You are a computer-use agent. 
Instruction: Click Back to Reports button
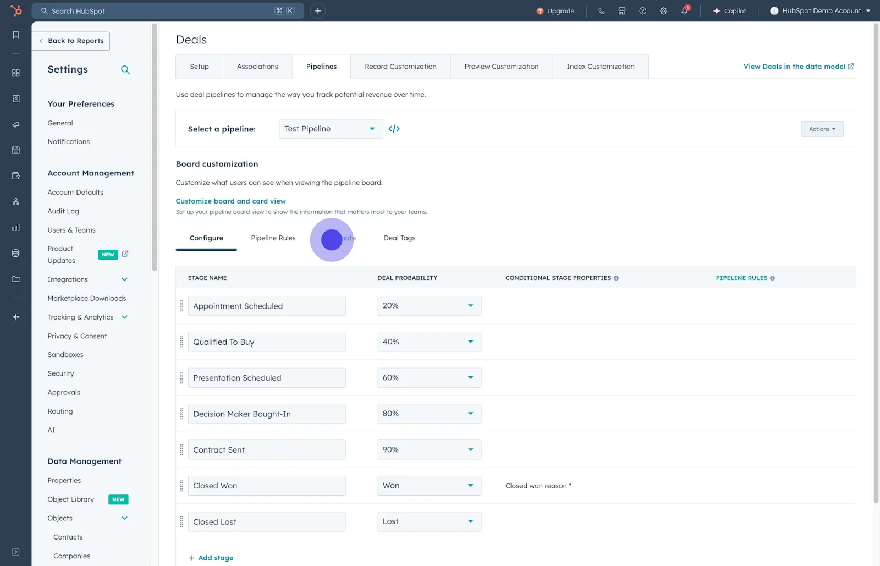[x=71, y=41]
